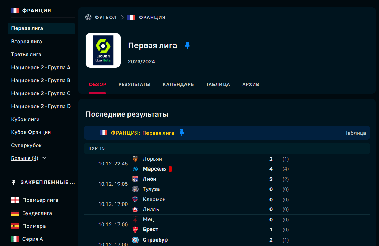Viewport: 379px width, 246px height.
Task: Click team name Лион
Action: pyautogui.click(x=150, y=179)
